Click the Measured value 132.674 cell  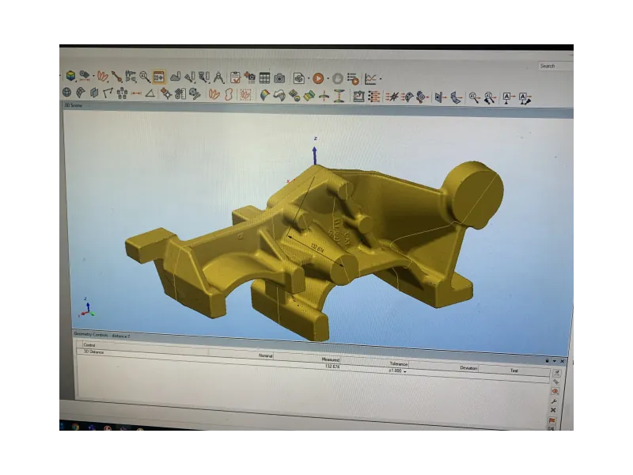click(332, 367)
